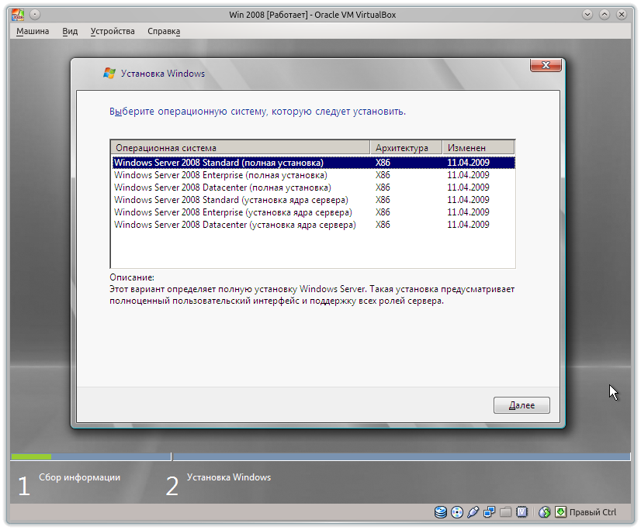
Task: Click the optical drives CD icon
Action: 456,511
